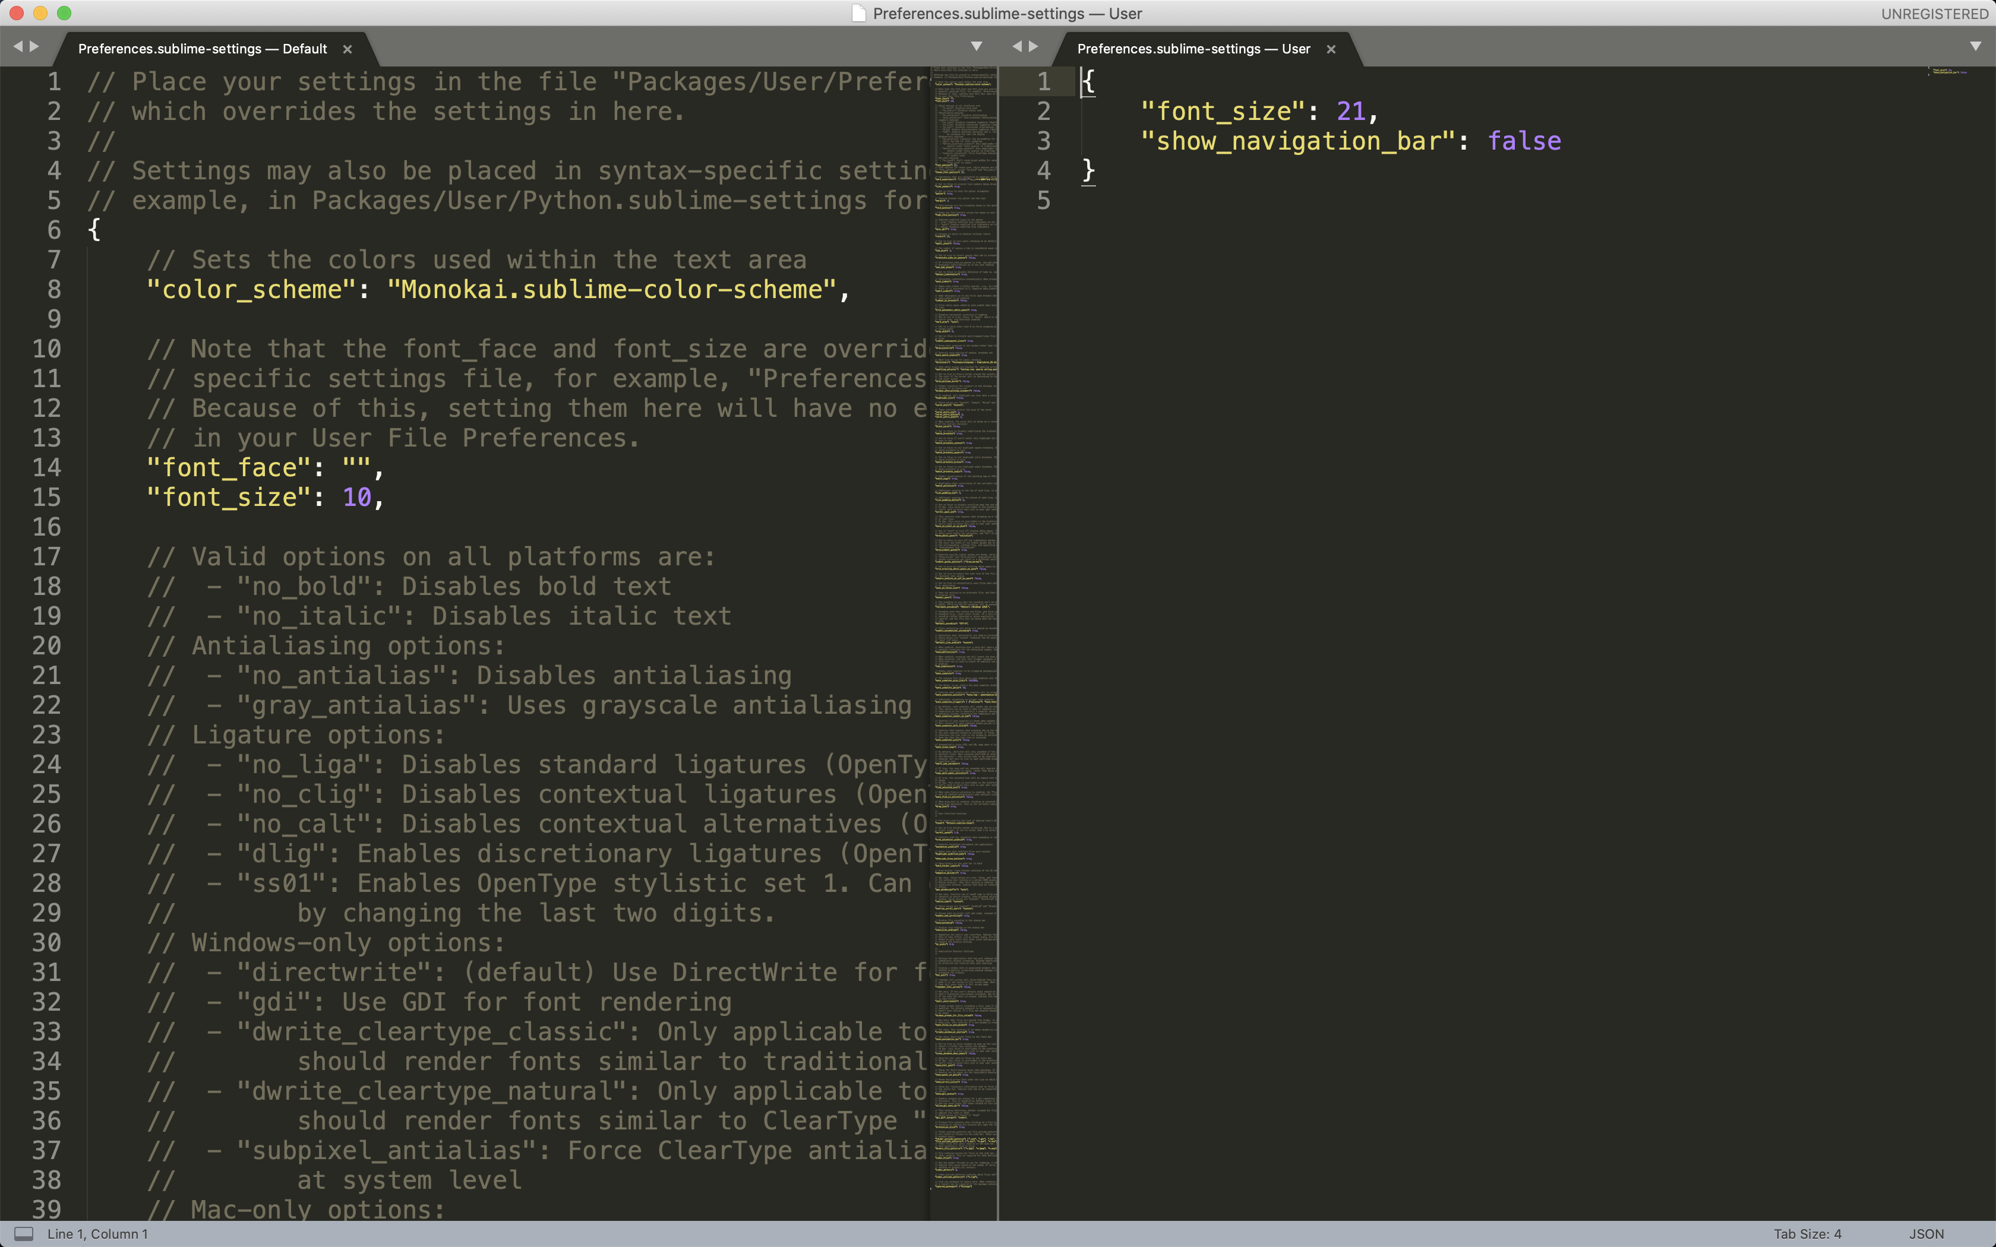This screenshot has height=1247, width=1996.
Task: Go to next tab in left pane
Action: pos(34,46)
